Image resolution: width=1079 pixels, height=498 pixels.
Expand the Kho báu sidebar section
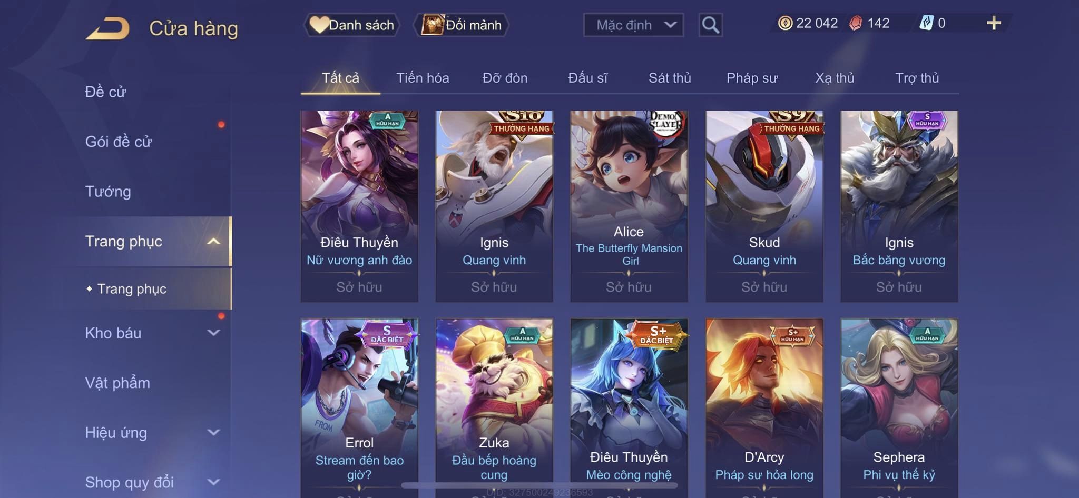click(x=213, y=333)
